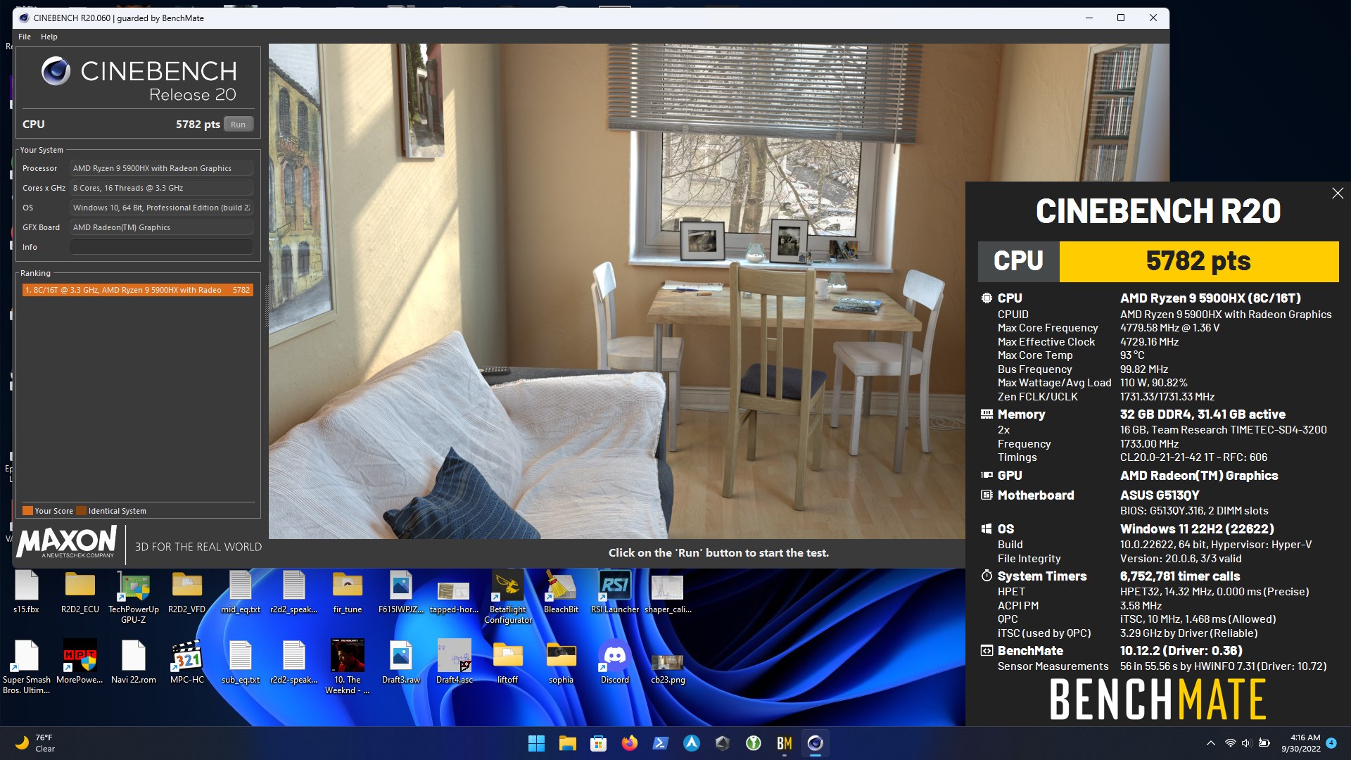
Task: Click the volume speaker tray icon
Action: tap(1246, 743)
